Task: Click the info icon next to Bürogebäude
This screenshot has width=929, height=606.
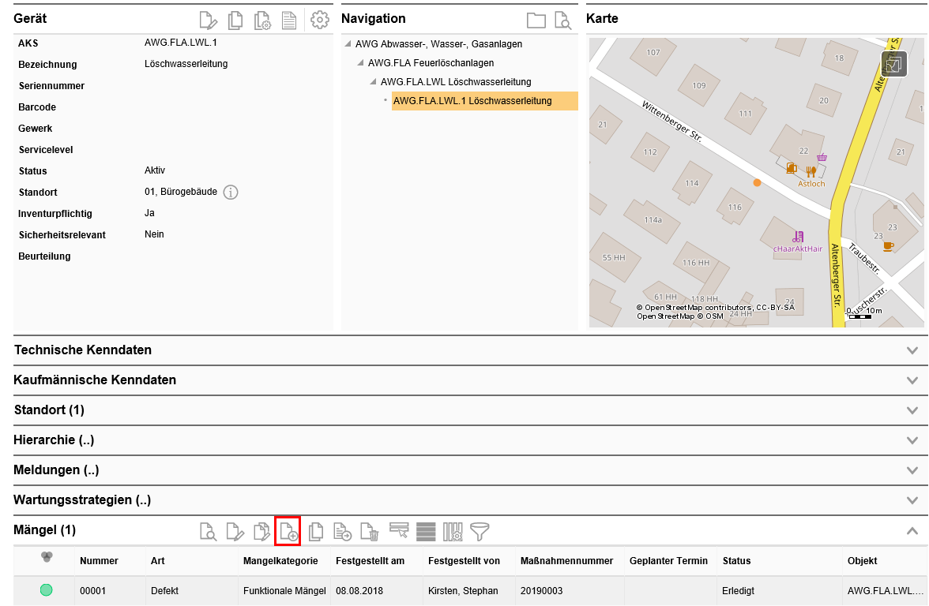Action: click(231, 193)
